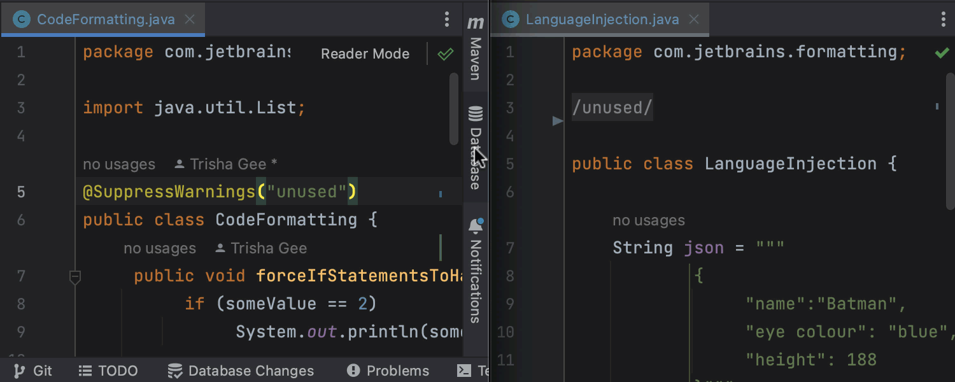Click green inspection checkmark in LanguageInjection.java
The image size is (955, 382).
pos(942,52)
